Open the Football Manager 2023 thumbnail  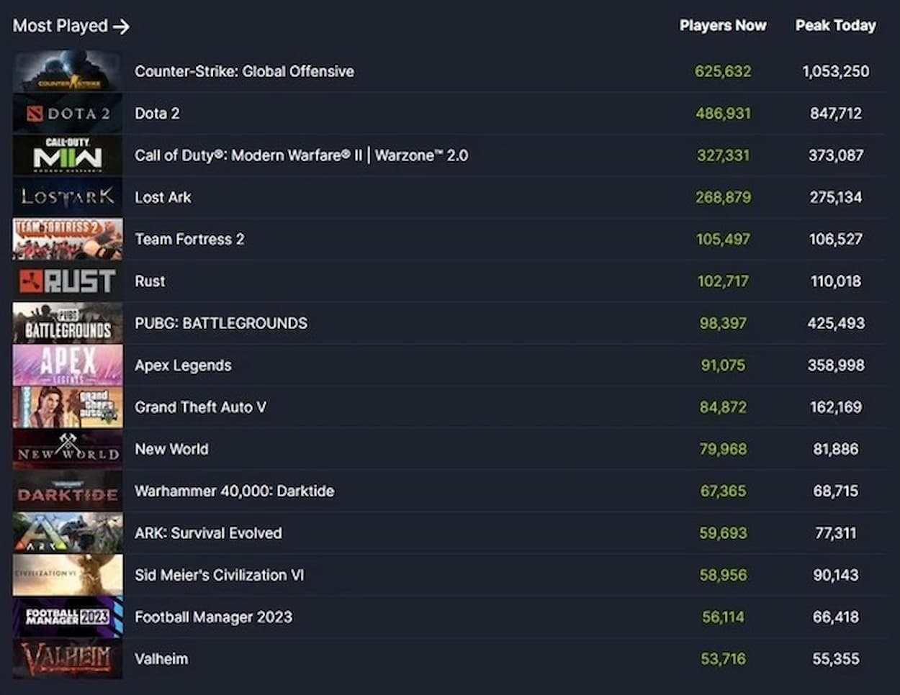[68, 617]
